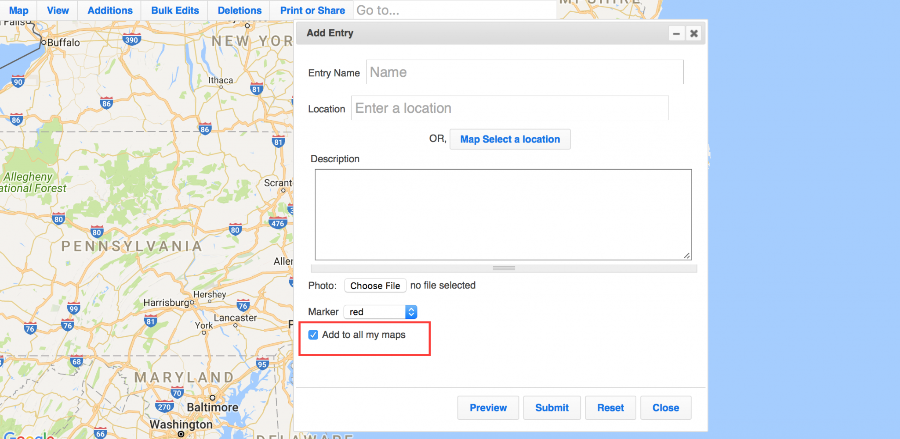Close the Add Entry dialog with X icon
Screen dimensions: 900x439
click(x=694, y=33)
